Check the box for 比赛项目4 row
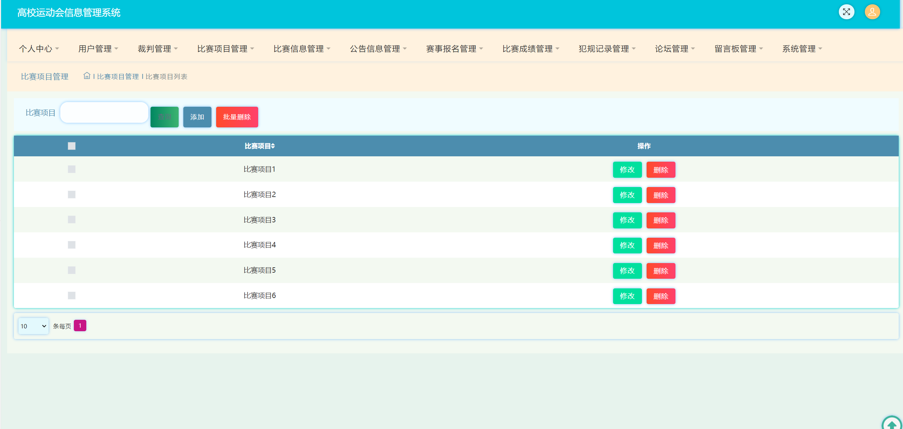The image size is (903, 429). tap(72, 245)
